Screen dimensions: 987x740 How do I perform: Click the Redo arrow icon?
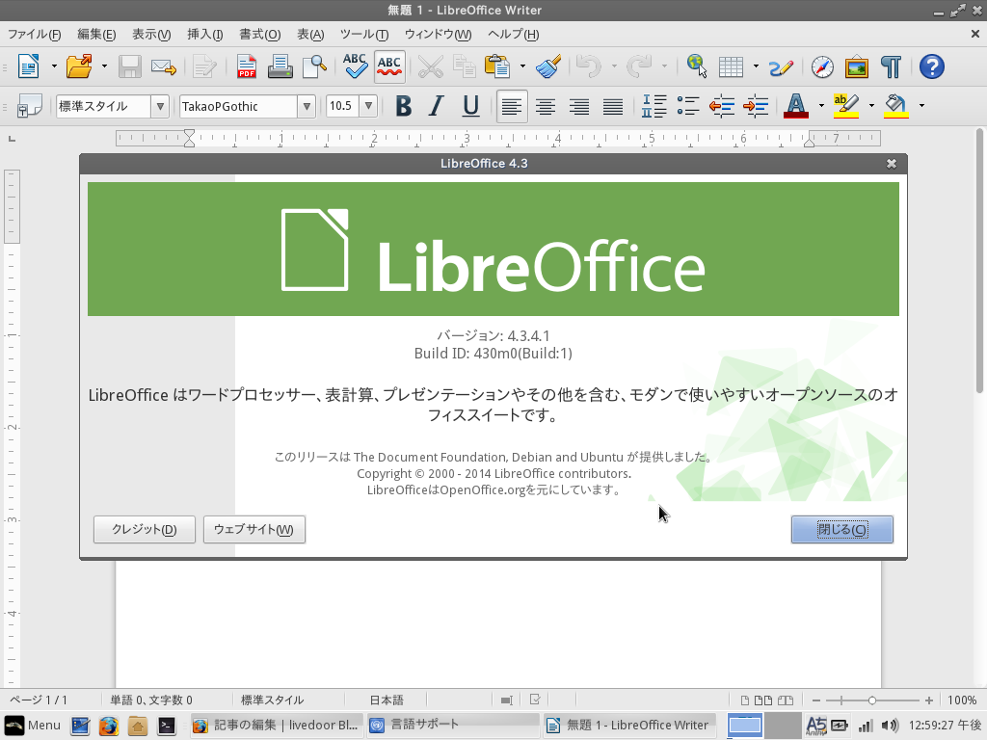click(639, 66)
